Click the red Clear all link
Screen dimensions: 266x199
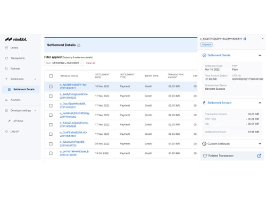(x=90, y=63)
